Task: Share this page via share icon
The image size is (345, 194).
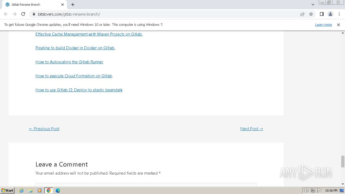Action: [302, 14]
